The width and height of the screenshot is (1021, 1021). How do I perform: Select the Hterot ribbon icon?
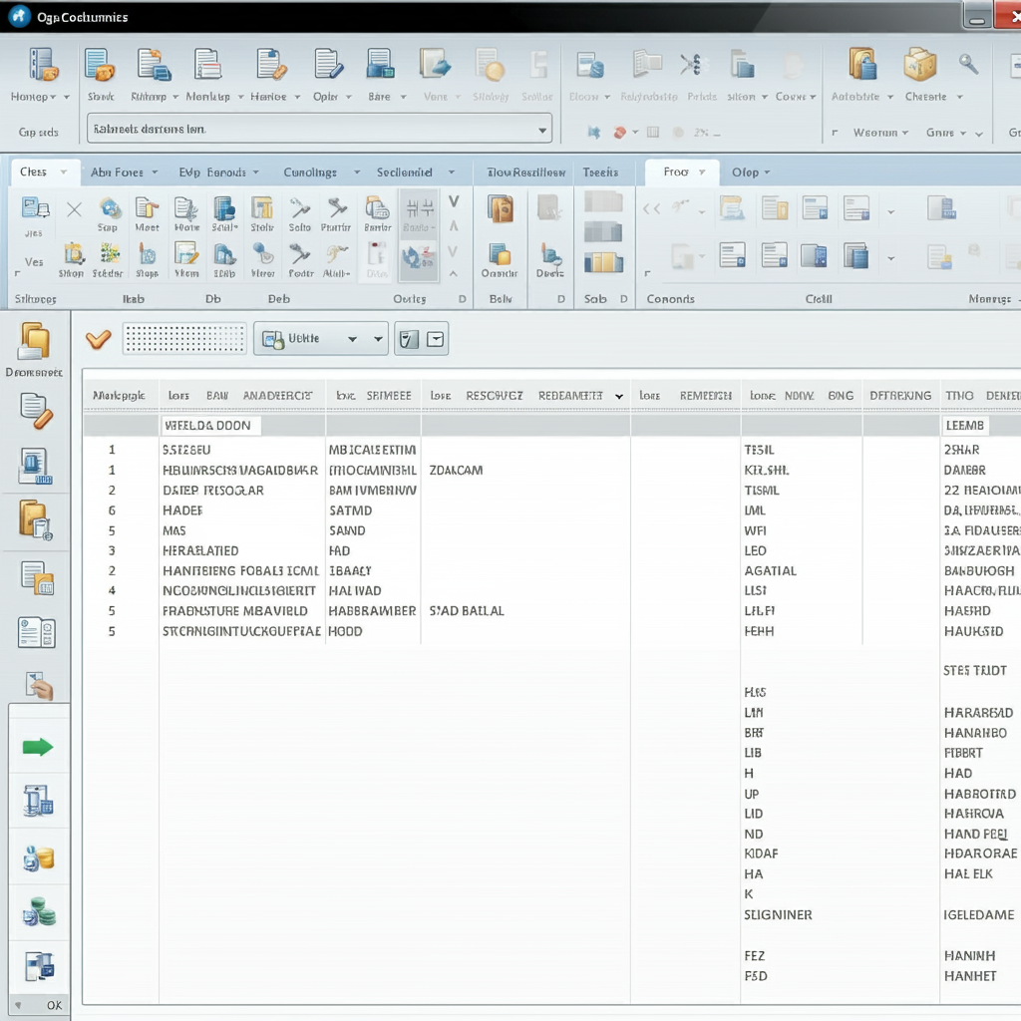262,254
